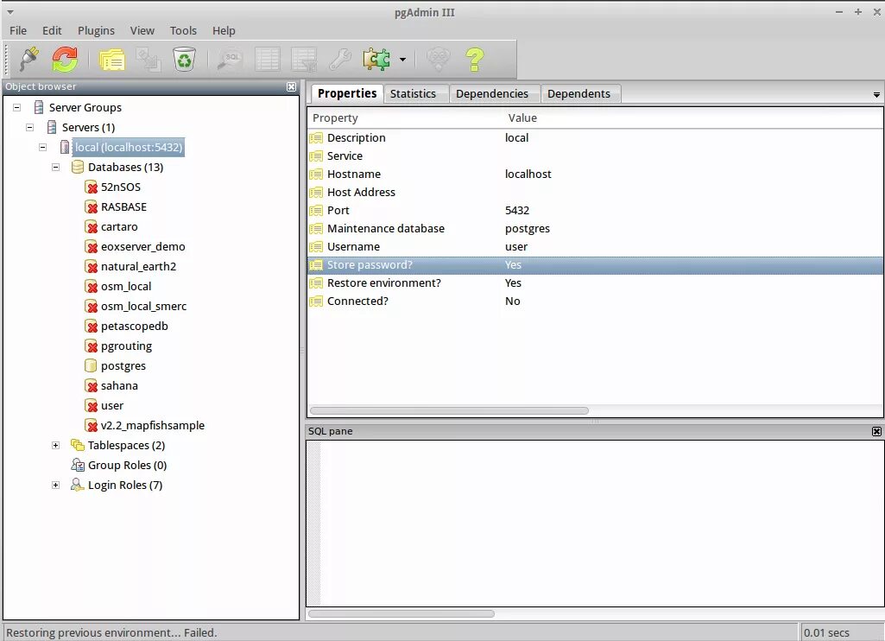Refresh the selected object with the toolbar arrows
Screen dimensions: 885x641
pos(65,60)
